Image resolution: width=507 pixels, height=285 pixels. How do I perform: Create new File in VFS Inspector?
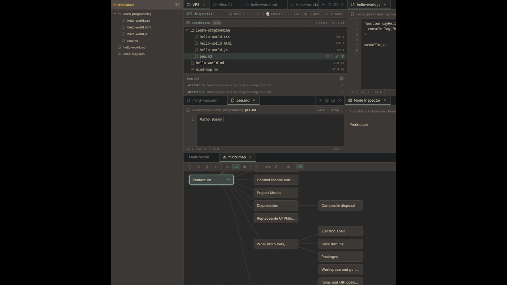(293, 14)
